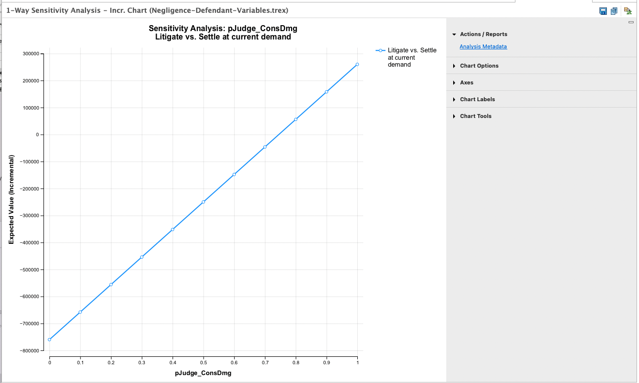Open the Analysis Metadata link
The height and width of the screenshot is (383, 639).
[483, 47]
